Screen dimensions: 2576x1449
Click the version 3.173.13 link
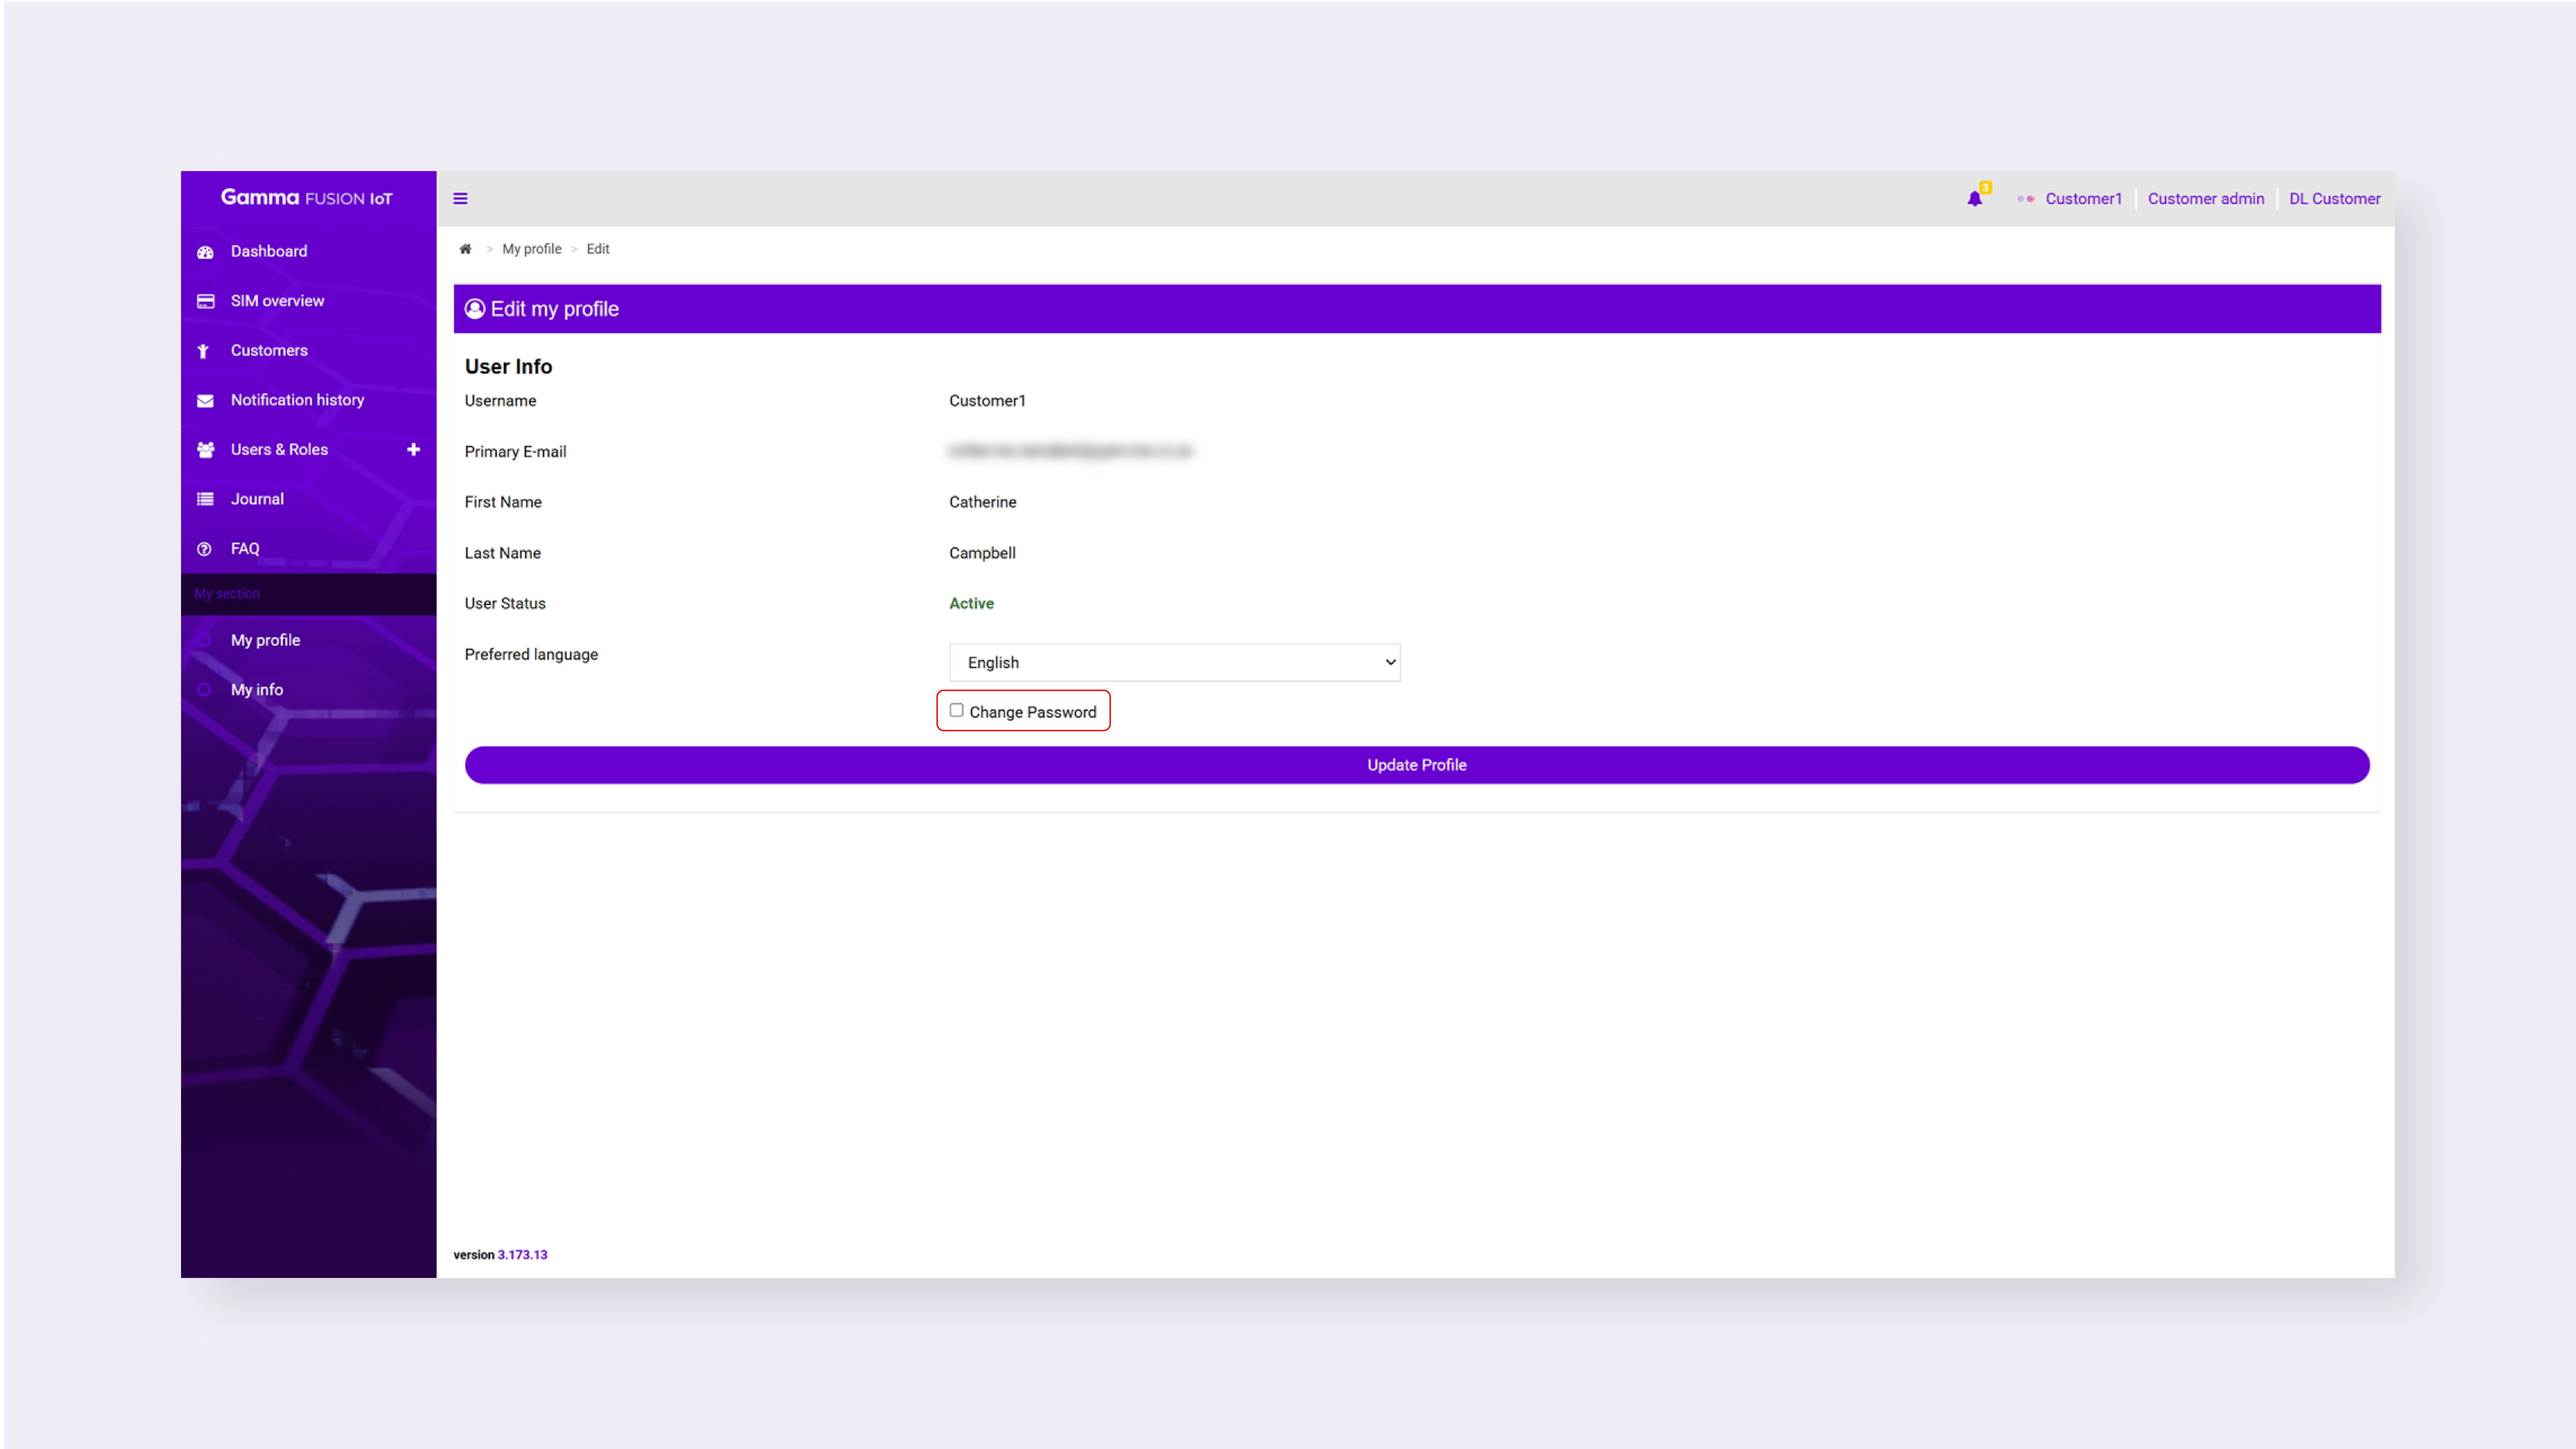click(x=522, y=1255)
